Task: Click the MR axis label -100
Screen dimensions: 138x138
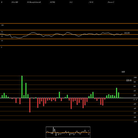Action: click(x=135, y=122)
